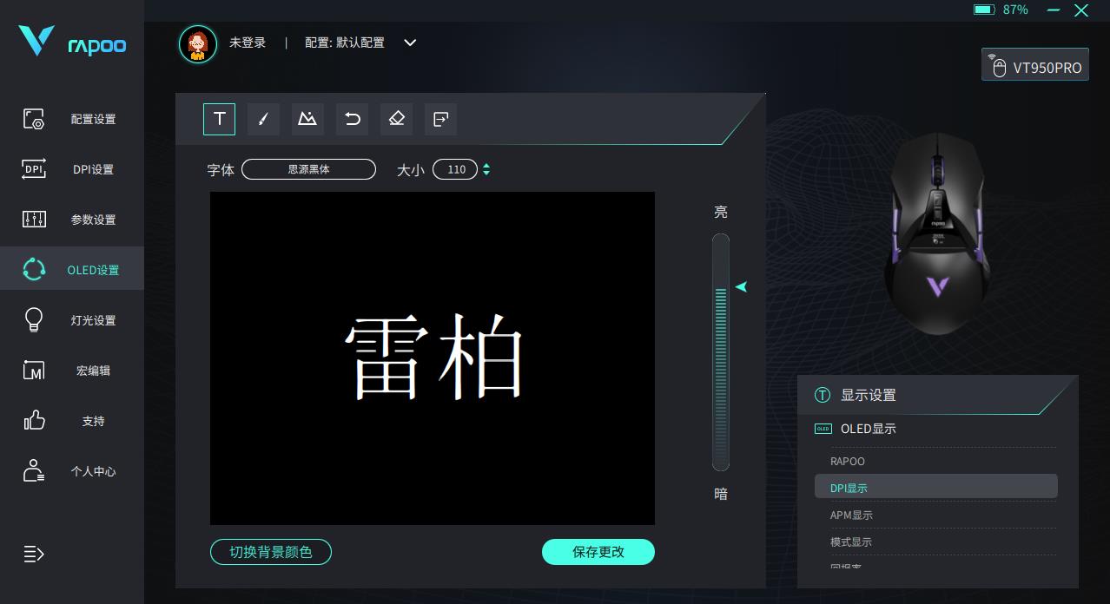Open the 配置设置 menu item
Image resolution: width=1110 pixels, height=604 pixels.
pyautogui.click(x=72, y=119)
